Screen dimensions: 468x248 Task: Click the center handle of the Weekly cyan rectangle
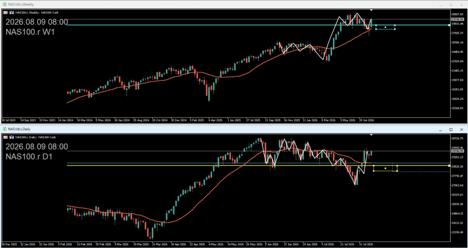(x=385, y=27)
